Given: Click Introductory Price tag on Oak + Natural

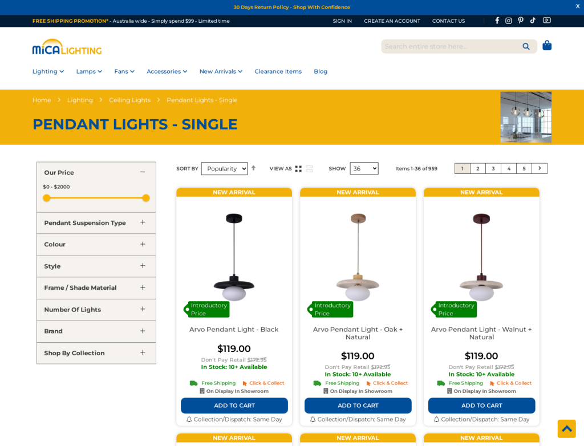Looking at the screenshot, I should [330, 309].
